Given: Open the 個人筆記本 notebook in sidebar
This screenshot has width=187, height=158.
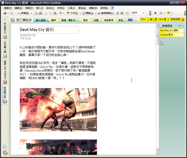Looking at the screenshot, I should 5,49.
